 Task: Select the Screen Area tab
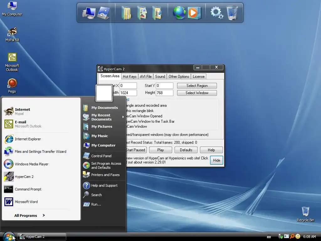tap(110, 76)
